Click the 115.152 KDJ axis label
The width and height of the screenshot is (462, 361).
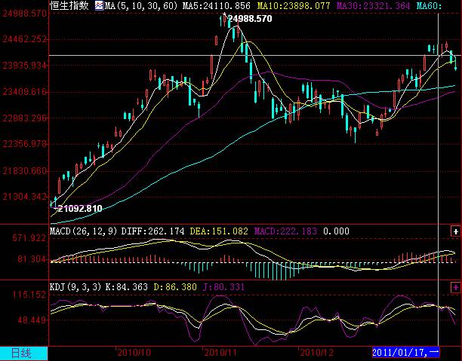click(29, 295)
